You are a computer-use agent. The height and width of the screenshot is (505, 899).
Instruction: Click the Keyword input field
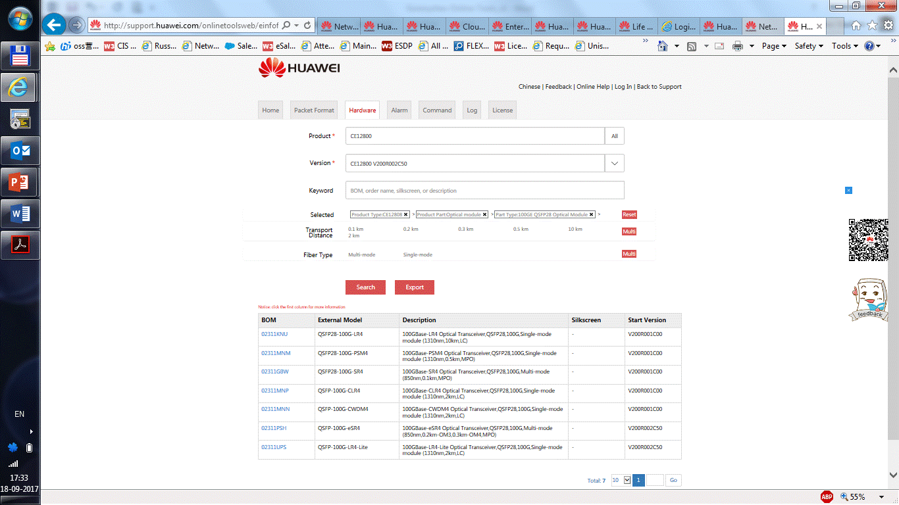(x=484, y=190)
